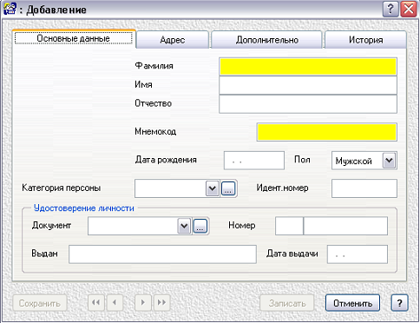Screen dimensions: 420x323
Task: Open the Дополнительно tab
Action: click(x=266, y=40)
